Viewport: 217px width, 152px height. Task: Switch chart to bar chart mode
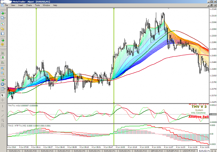(x=2, y=53)
